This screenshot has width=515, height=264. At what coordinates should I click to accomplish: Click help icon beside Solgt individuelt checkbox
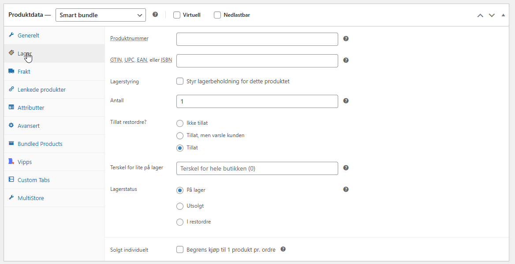[283, 249]
